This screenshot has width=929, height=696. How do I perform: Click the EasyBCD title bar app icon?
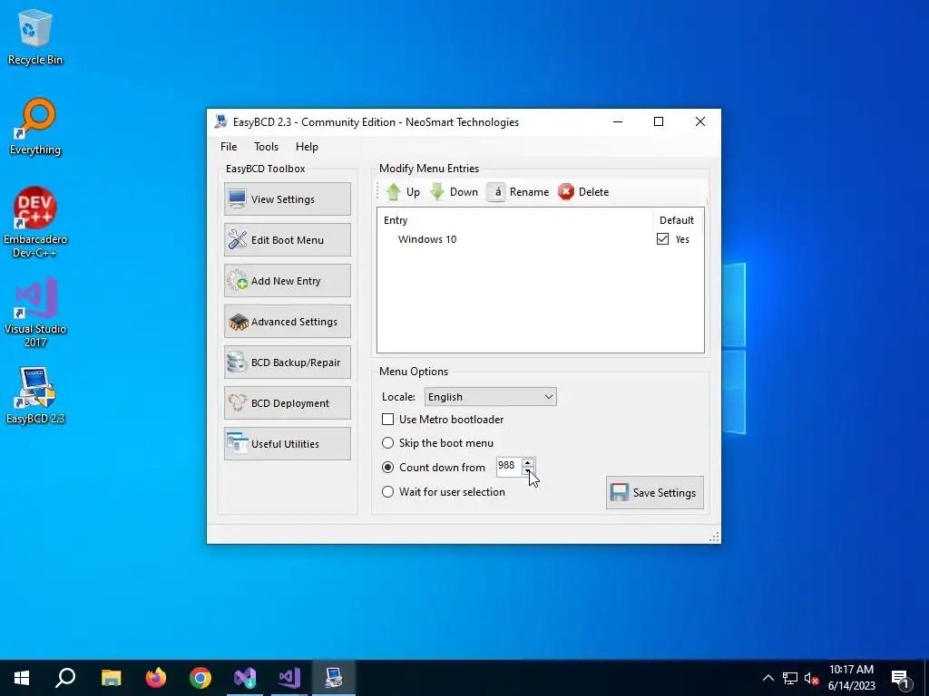pyautogui.click(x=221, y=122)
